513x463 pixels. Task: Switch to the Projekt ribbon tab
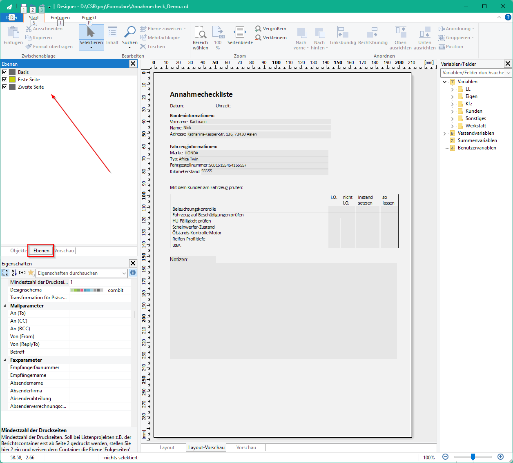[x=89, y=18]
